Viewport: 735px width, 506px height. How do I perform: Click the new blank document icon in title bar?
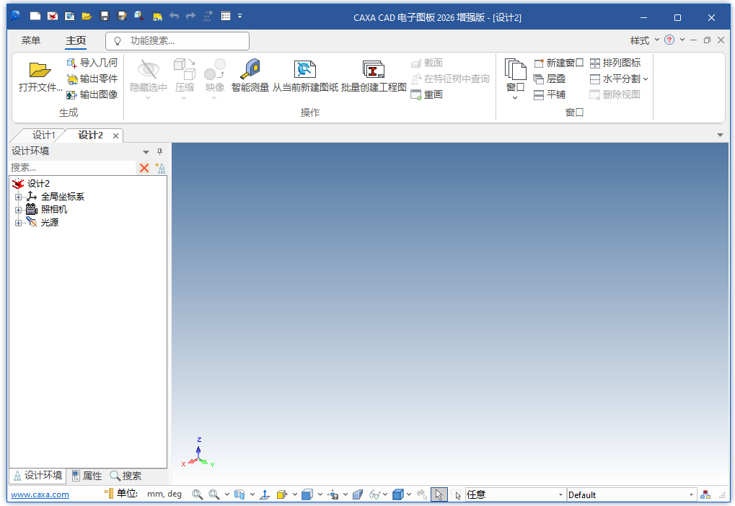click(x=35, y=17)
